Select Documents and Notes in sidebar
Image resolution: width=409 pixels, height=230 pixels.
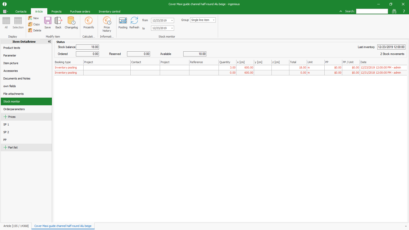pos(17,78)
